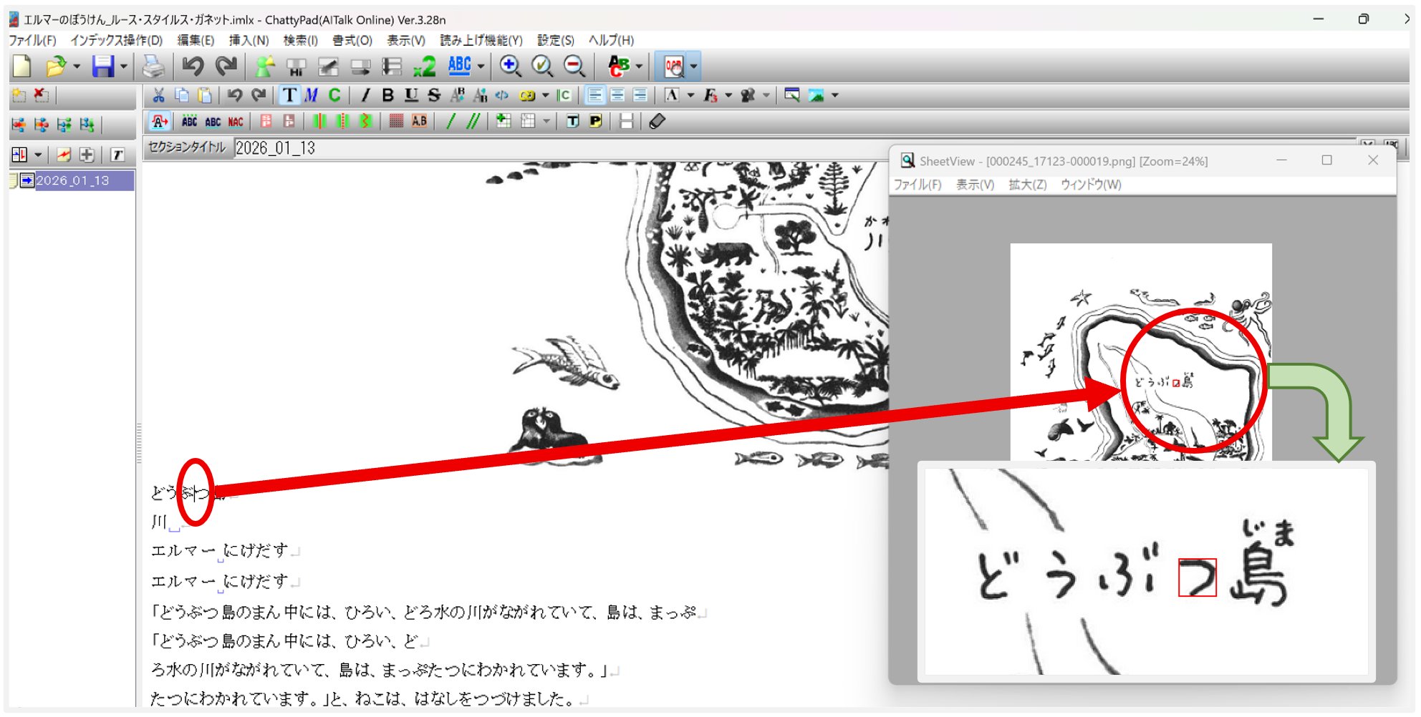Click the Print icon in the toolbar
Image resolution: width=1421 pixels, height=717 pixels.
153,67
